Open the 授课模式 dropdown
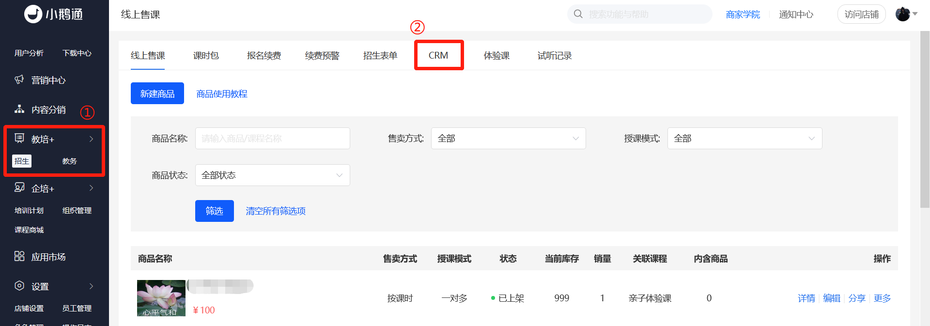The width and height of the screenshot is (930, 326). pos(745,139)
